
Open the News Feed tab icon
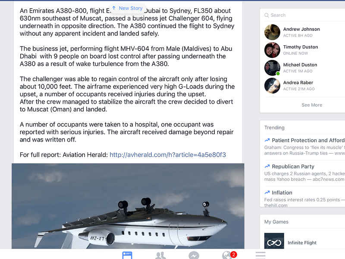click(127, 256)
